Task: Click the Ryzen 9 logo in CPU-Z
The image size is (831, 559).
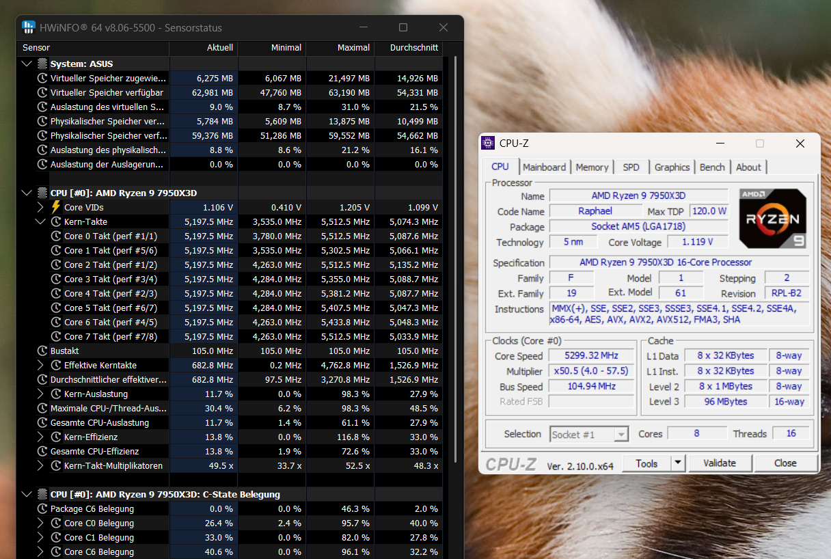Action: tap(773, 219)
